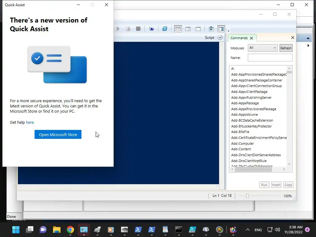Click the Copy button in Commands pane
This screenshot has height=237, width=316.
coord(288,185)
